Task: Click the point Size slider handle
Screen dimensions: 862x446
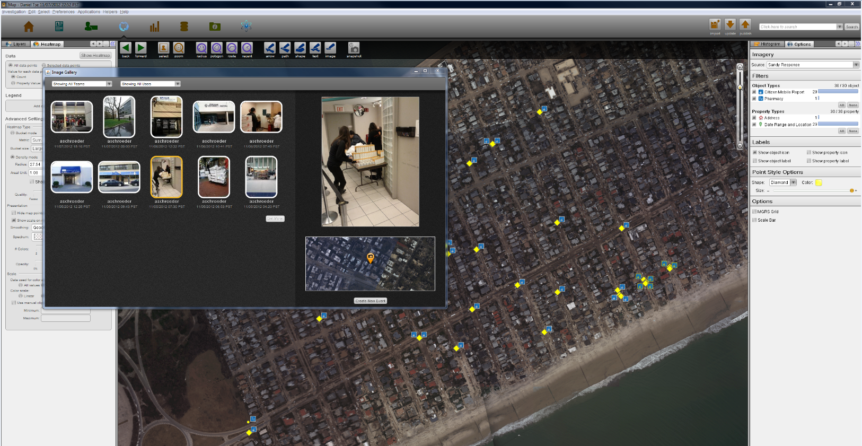Action: (852, 190)
